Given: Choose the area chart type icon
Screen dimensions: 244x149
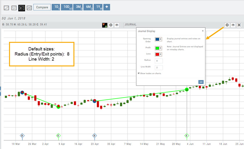Looking at the screenshot, I should coord(29,8).
